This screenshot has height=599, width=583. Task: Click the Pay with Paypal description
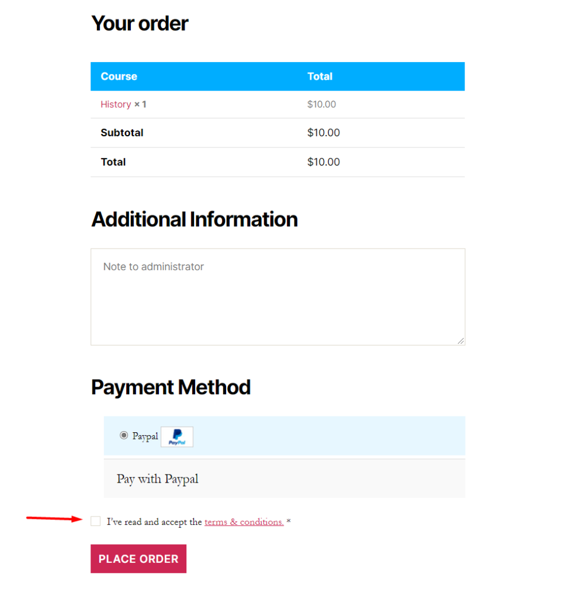[158, 479]
